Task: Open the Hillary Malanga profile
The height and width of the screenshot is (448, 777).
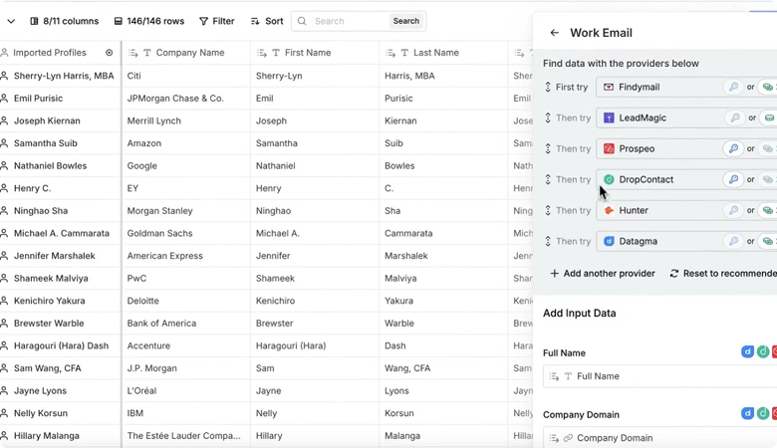Action: point(47,436)
